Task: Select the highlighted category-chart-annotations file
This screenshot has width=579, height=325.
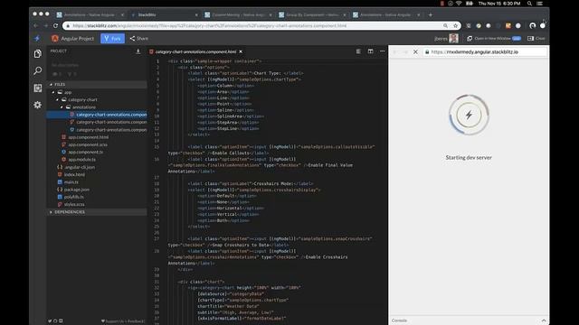Action: [97, 115]
